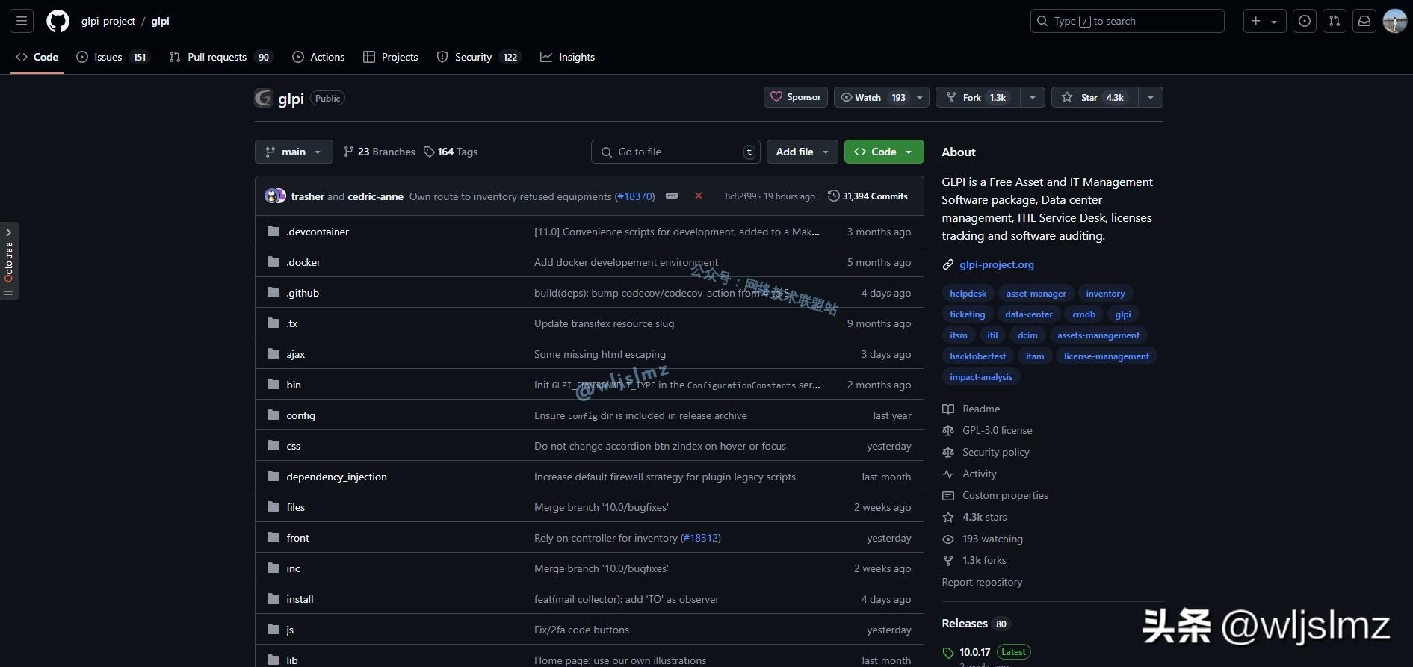The height and width of the screenshot is (667, 1413).
Task: Open the Add file dropdown
Action: click(802, 152)
